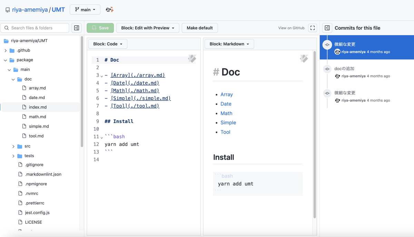Click the file tree vertical scrollbar
414x237 pixels.
(82, 92)
